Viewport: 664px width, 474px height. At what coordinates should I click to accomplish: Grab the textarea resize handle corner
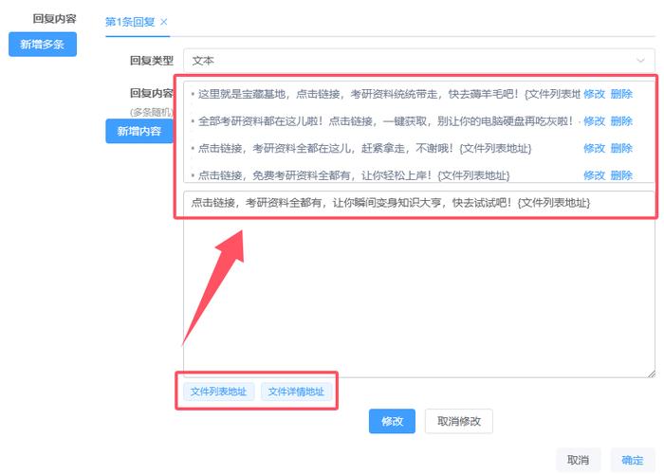coord(652,374)
